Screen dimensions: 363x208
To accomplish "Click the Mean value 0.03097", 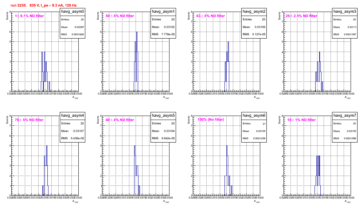I will point(79,27).
